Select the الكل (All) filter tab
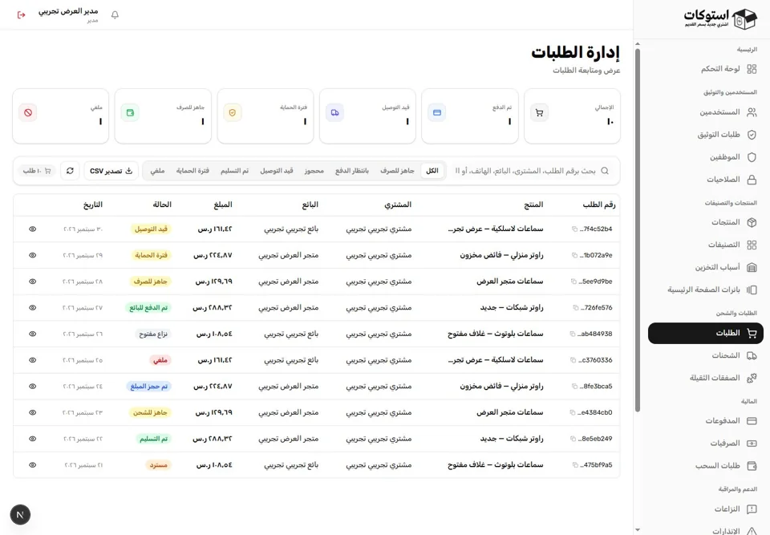This screenshot has width=770, height=535. [x=432, y=171]
